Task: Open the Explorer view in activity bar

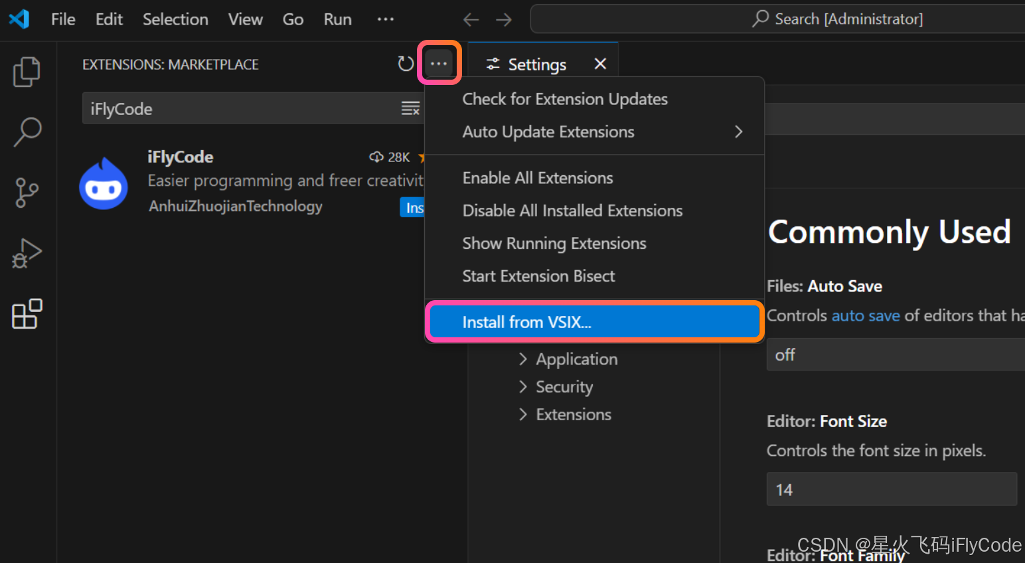Action: click(x=27, y=72)
